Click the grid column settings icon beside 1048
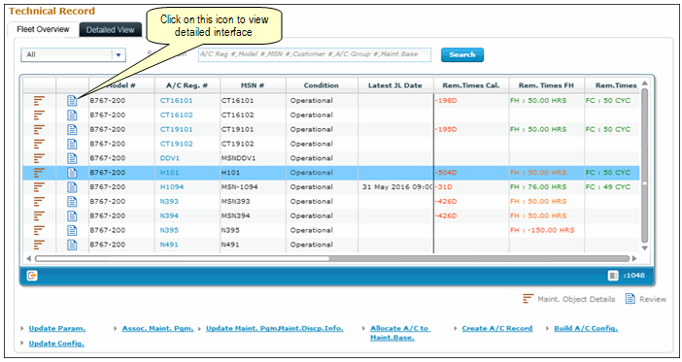This screenshot has height=362, width=682. click(x=613, y=276)
